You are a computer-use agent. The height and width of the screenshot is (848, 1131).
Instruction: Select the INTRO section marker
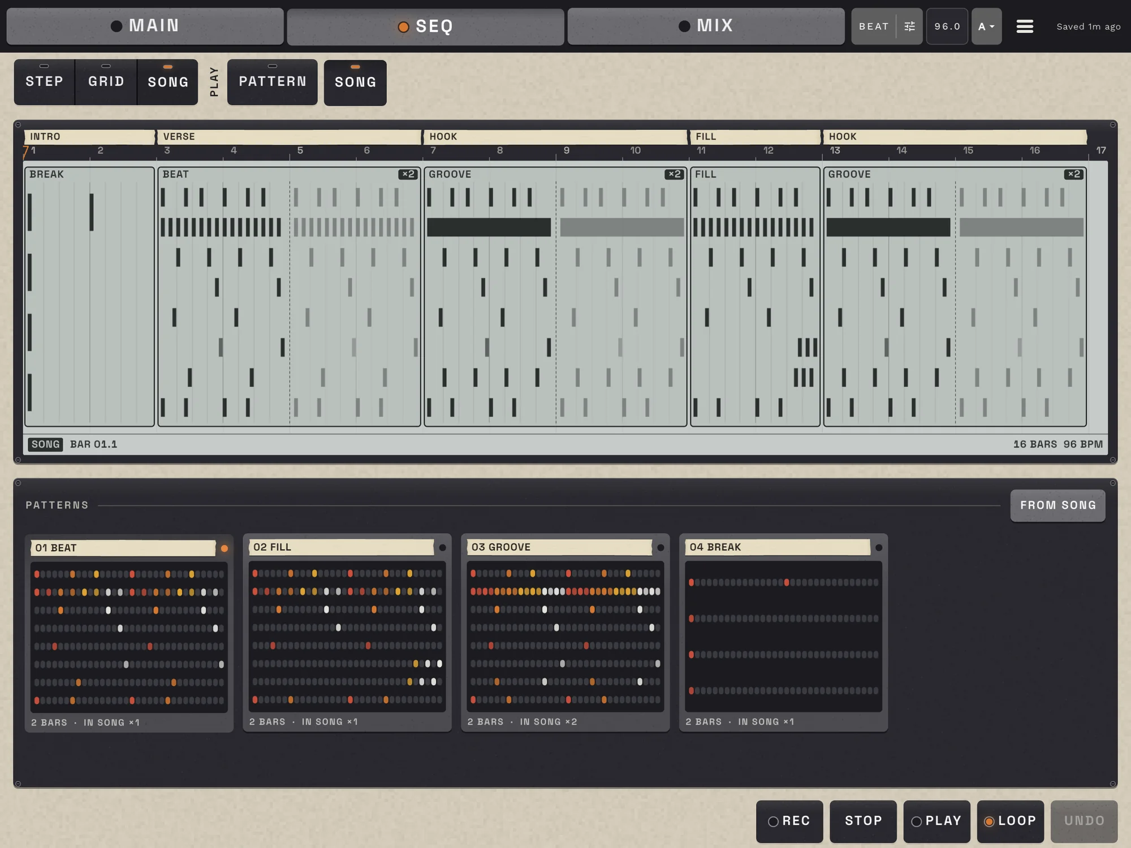[x=89, y=137]
